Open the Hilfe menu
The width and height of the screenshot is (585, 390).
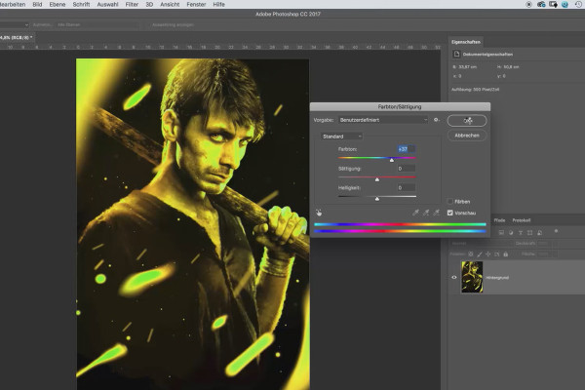[218, 5]
